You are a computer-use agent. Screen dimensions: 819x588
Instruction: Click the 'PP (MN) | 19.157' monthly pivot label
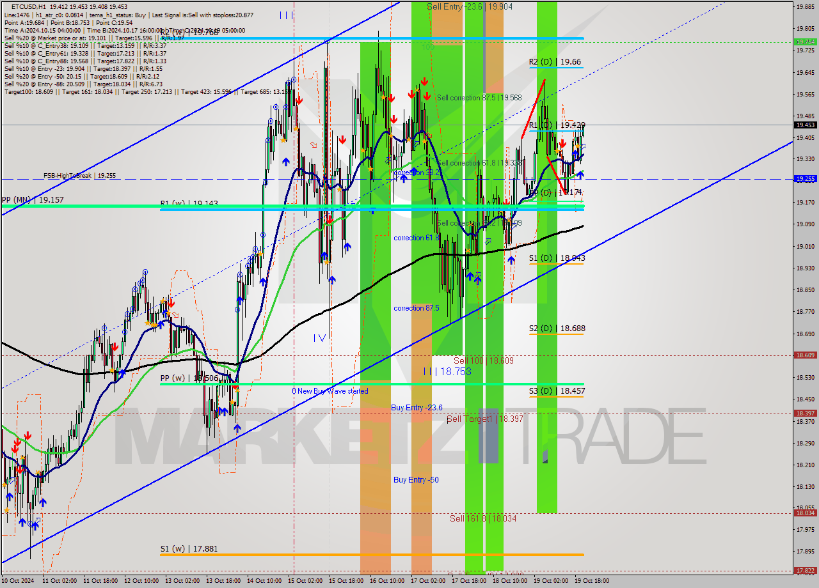[33, 200]
